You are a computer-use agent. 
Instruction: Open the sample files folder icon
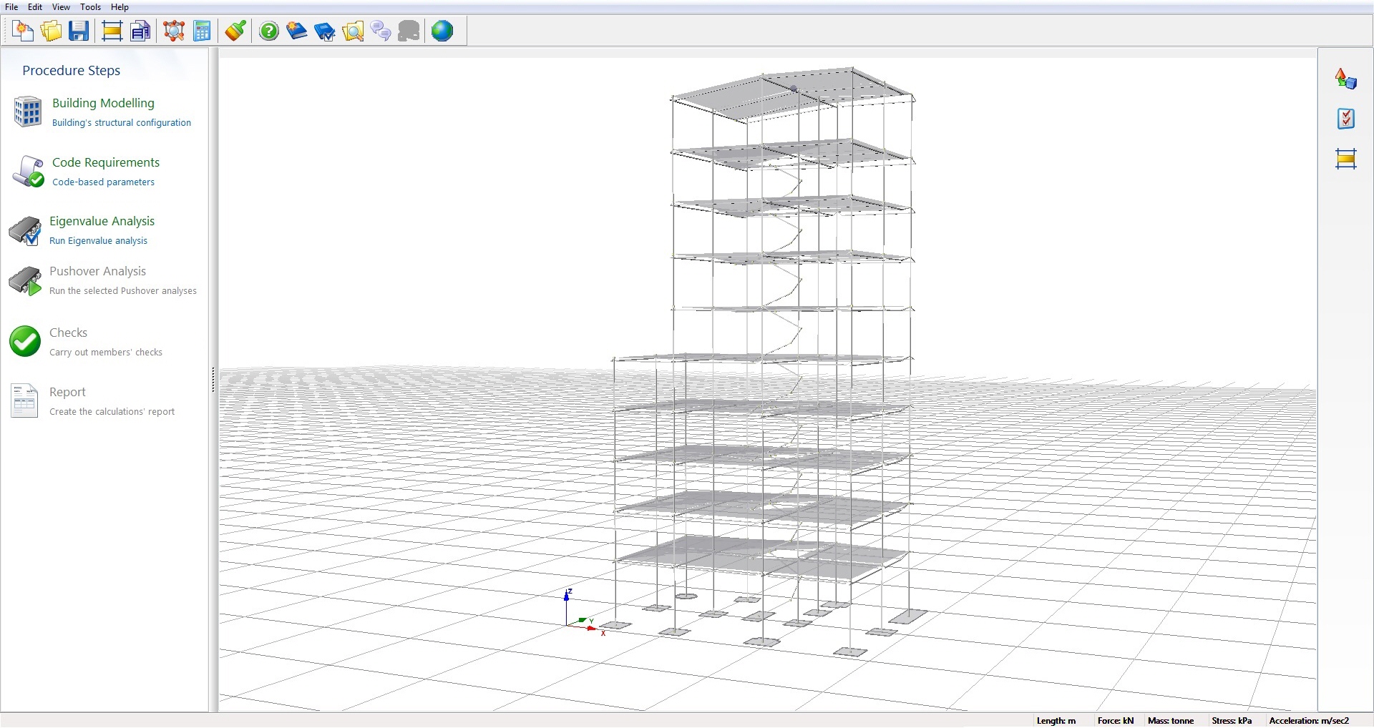pyautogui.click(x=353, y=31)
